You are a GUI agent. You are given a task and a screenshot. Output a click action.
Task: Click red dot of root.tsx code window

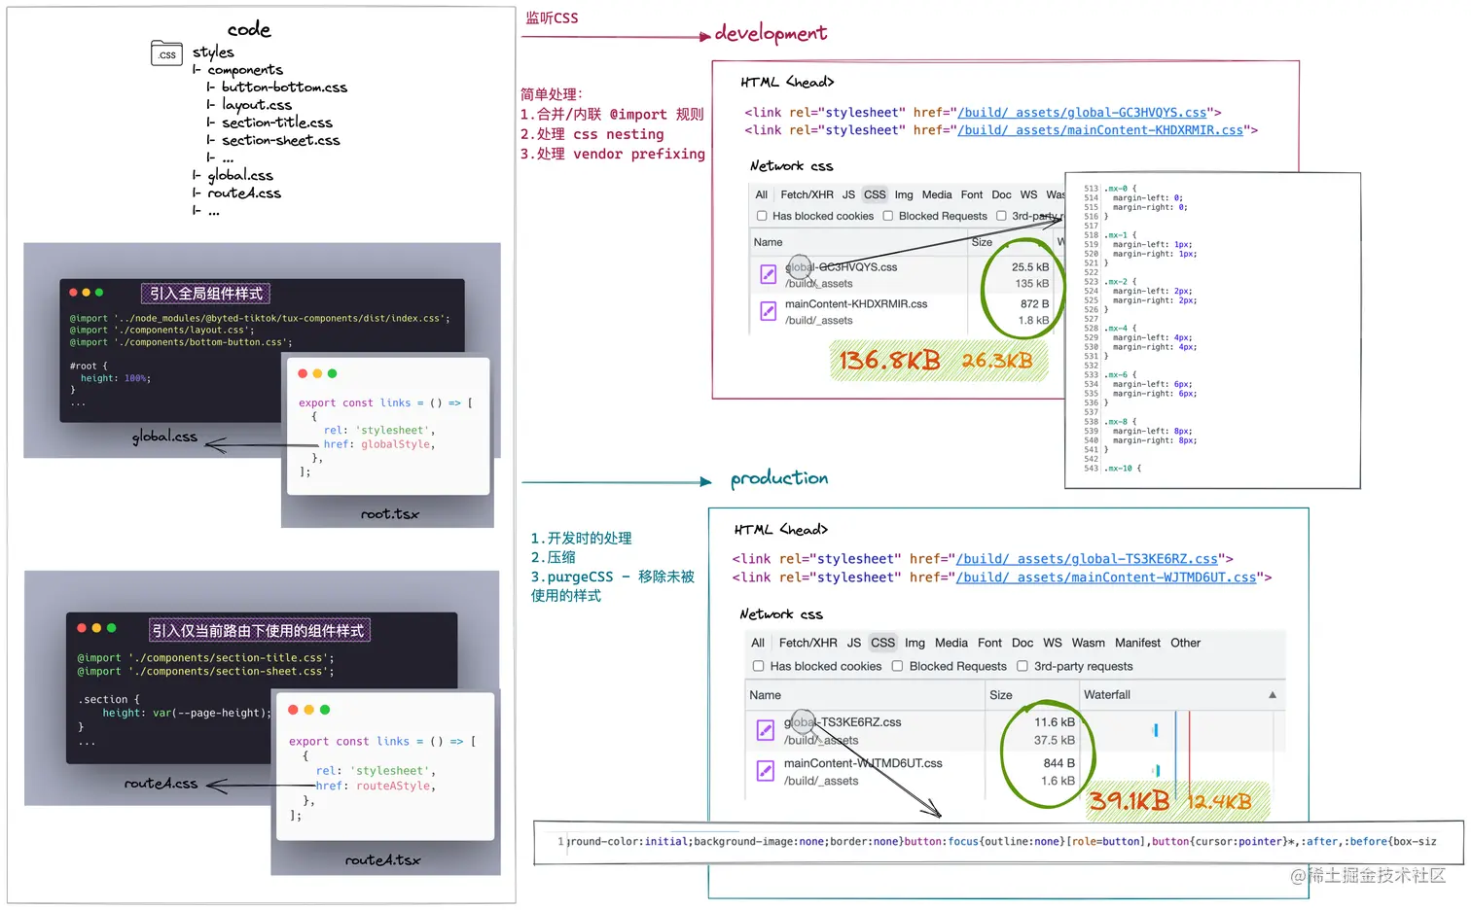pyautogui.click(x=303, y=373)
